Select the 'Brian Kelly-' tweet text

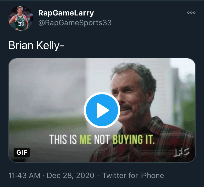tap(36, 46)
